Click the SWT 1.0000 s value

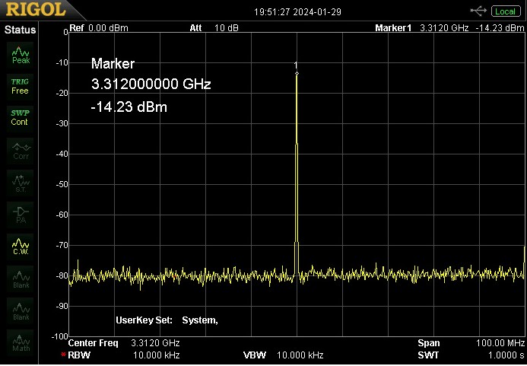506,355
